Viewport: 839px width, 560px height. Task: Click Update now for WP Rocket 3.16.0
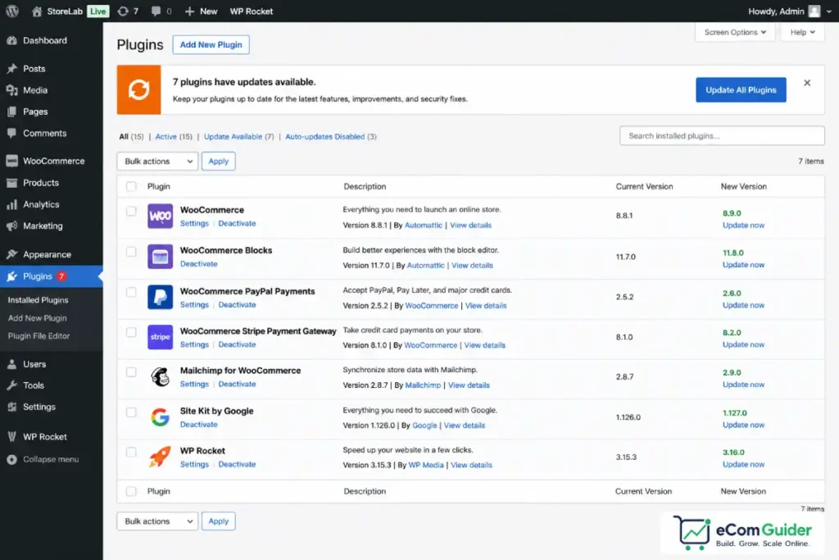click(743, 464)
